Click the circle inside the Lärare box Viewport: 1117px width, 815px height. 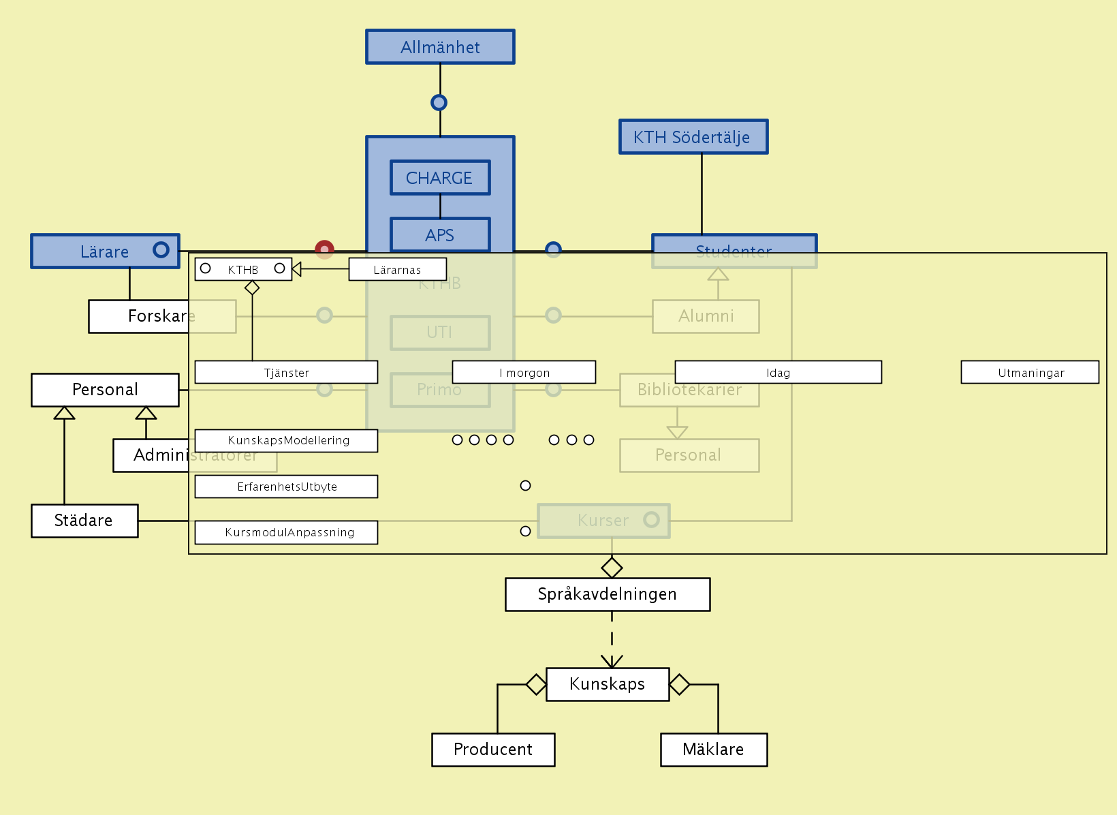click(161, 250)
